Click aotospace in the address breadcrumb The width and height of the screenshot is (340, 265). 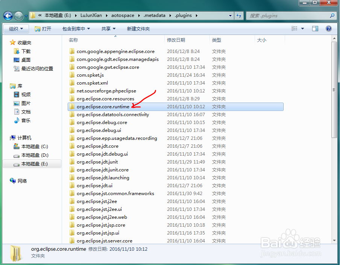[123, 15]
